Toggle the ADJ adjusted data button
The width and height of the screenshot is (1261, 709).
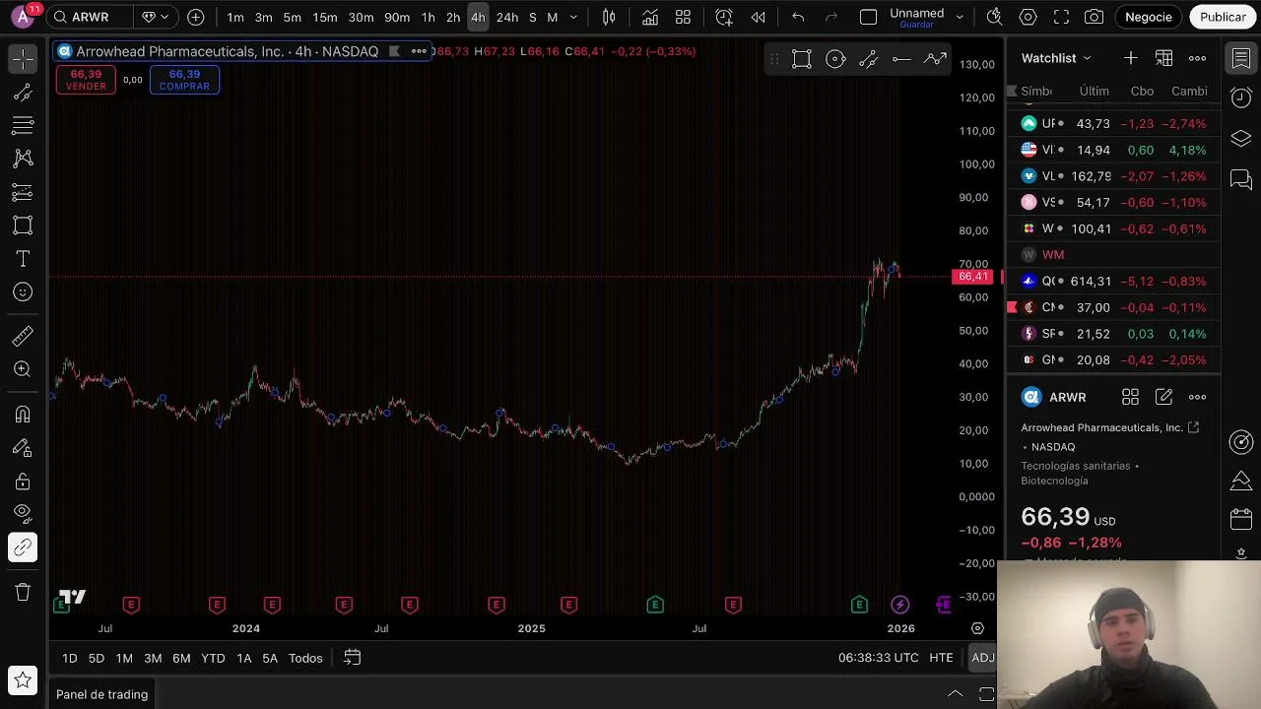(x=982, y=658)
